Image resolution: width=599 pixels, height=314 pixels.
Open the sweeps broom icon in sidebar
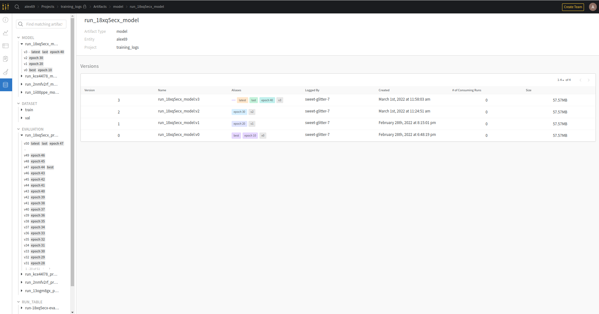pos(6,72)
